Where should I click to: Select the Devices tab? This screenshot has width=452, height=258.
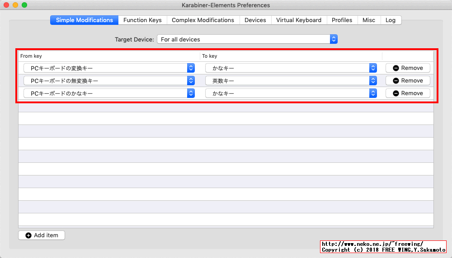click(255, 20)
